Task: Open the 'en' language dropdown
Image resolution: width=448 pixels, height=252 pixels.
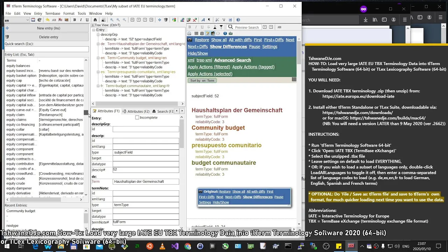Action: [x=17, y=20]
